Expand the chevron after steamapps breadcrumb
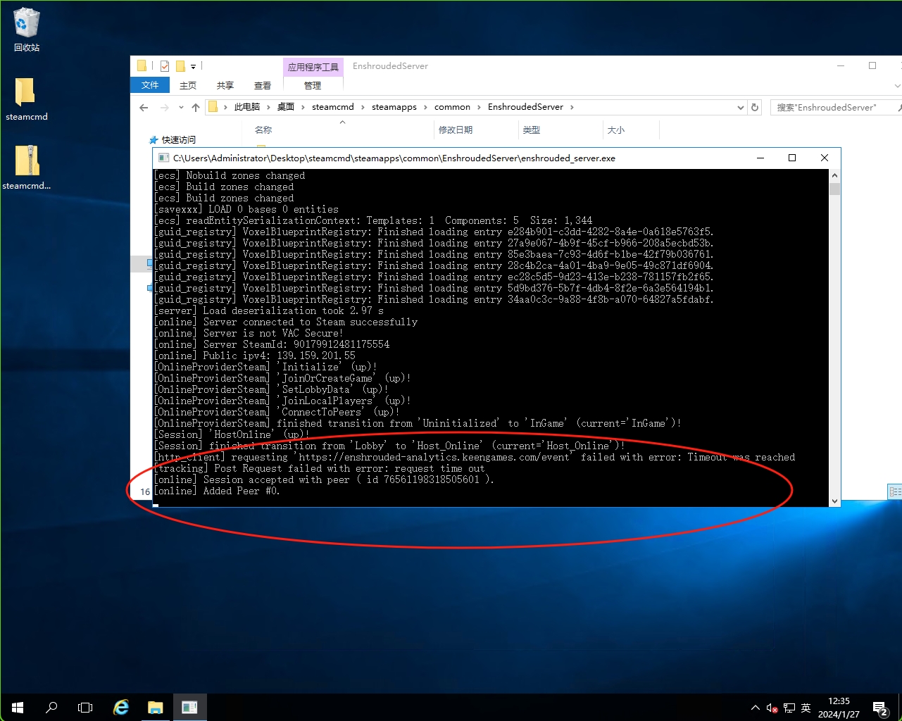This screenshot has width=902, height=721. [425, 107]
